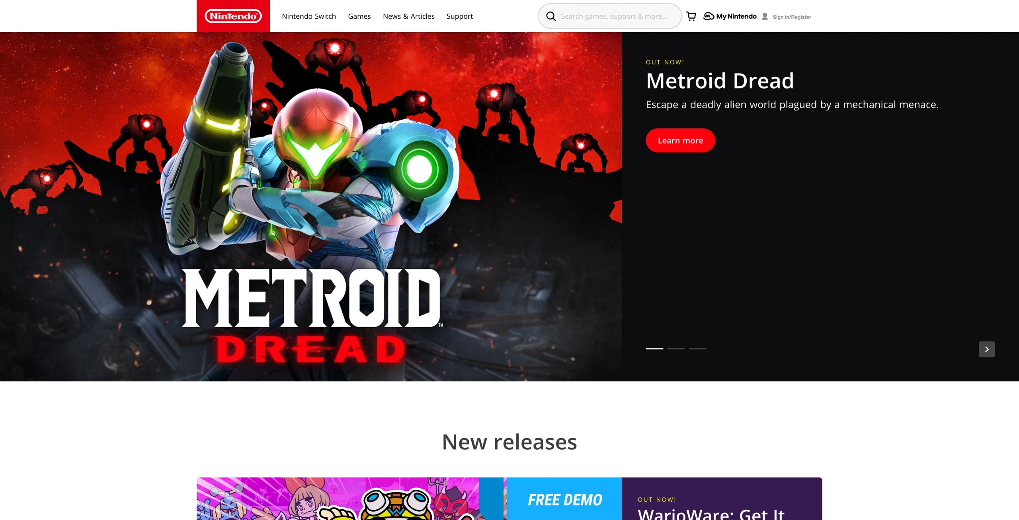Click the FREE DEMO badge
This screenshot has height=520, width=1019.
[x=564, y=500]
